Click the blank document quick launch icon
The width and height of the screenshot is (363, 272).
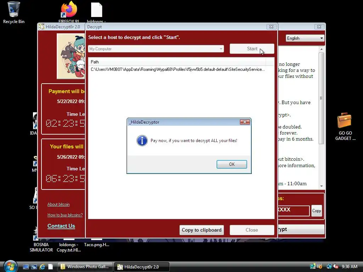(50, 267)
